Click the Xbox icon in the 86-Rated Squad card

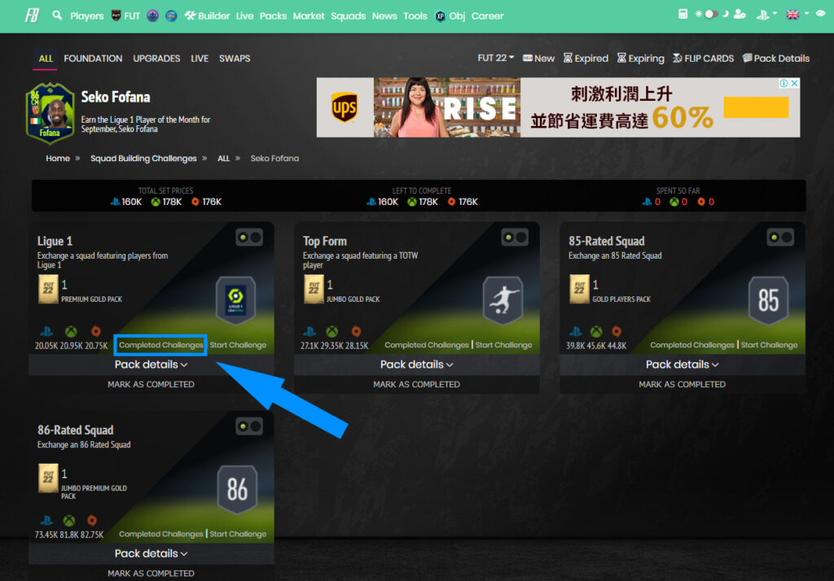[68, 521]
